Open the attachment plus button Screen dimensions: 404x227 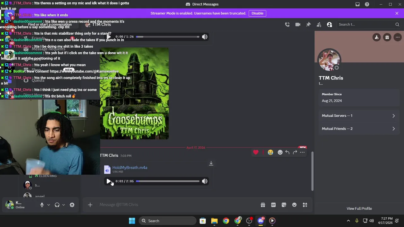[90, 205]
